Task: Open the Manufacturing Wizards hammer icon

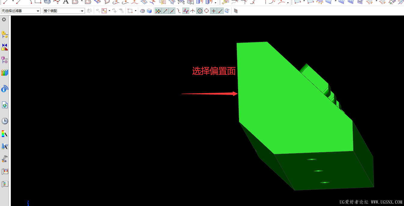Action: pos(5,159)
